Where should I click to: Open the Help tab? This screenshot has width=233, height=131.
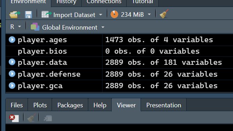pyautogui.click(x=100, y=105)
